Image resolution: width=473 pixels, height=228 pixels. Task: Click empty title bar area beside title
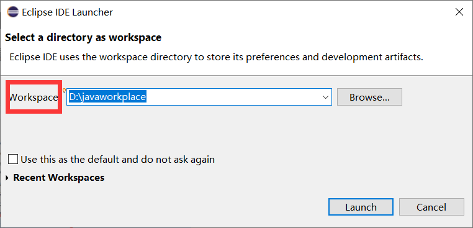click(x=281, y=12)
